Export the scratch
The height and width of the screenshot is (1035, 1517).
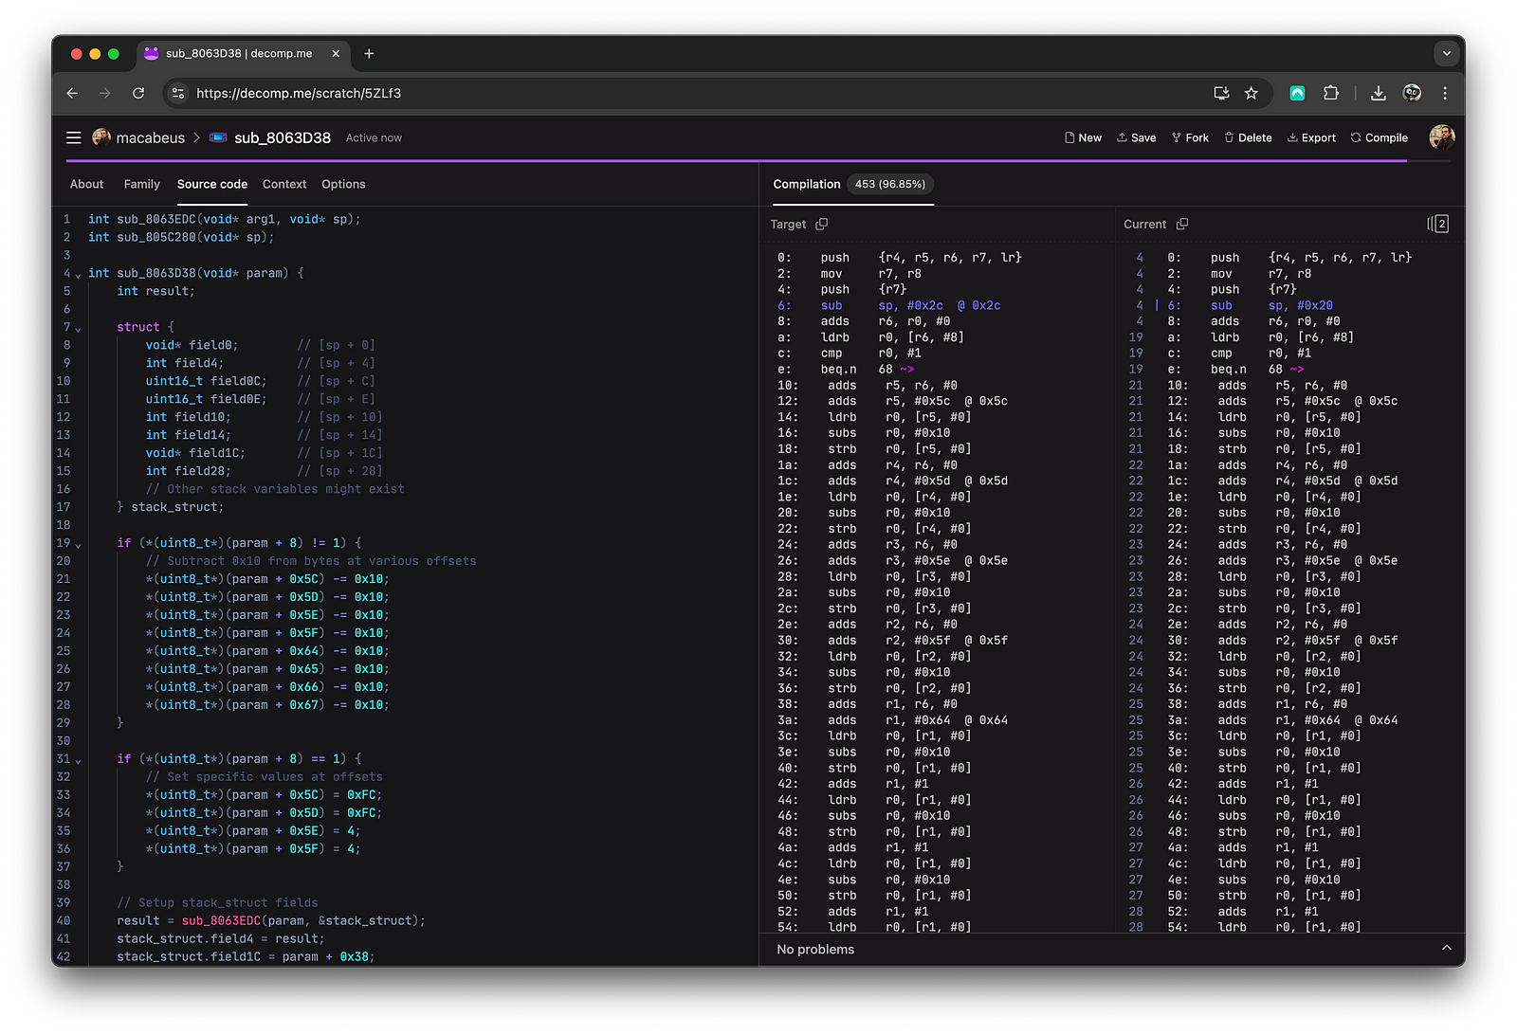[1311, 137]
